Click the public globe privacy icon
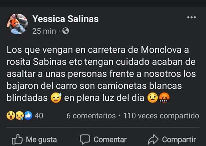The width and height of the screenshot is (206, 146). pyautogui.click(x=66, y=31)
